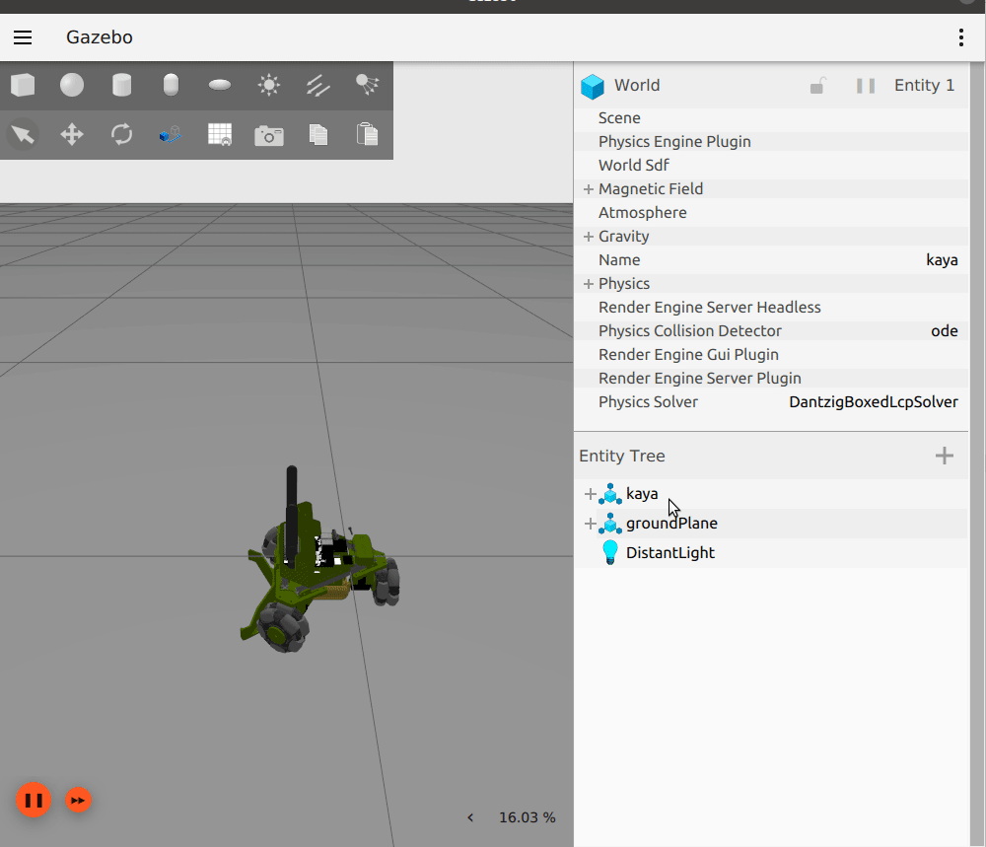Add entity with Entity Tree plus button

pyautogui.click(x=944, y=456)
